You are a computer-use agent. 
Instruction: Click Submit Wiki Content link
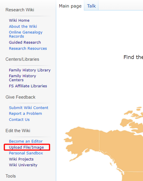(28, 108)
